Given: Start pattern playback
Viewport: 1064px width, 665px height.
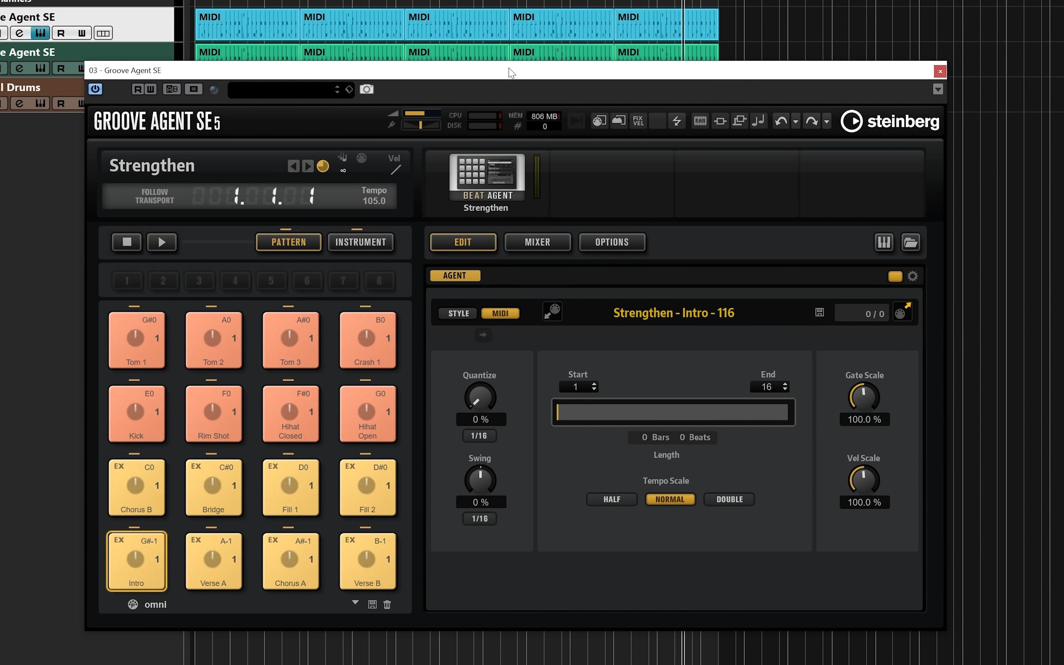Looking at the screenshot, I should (162, 242).
